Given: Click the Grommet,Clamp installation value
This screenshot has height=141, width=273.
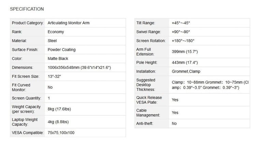Looking at the screenshot, I should click(x=186, y=72).
